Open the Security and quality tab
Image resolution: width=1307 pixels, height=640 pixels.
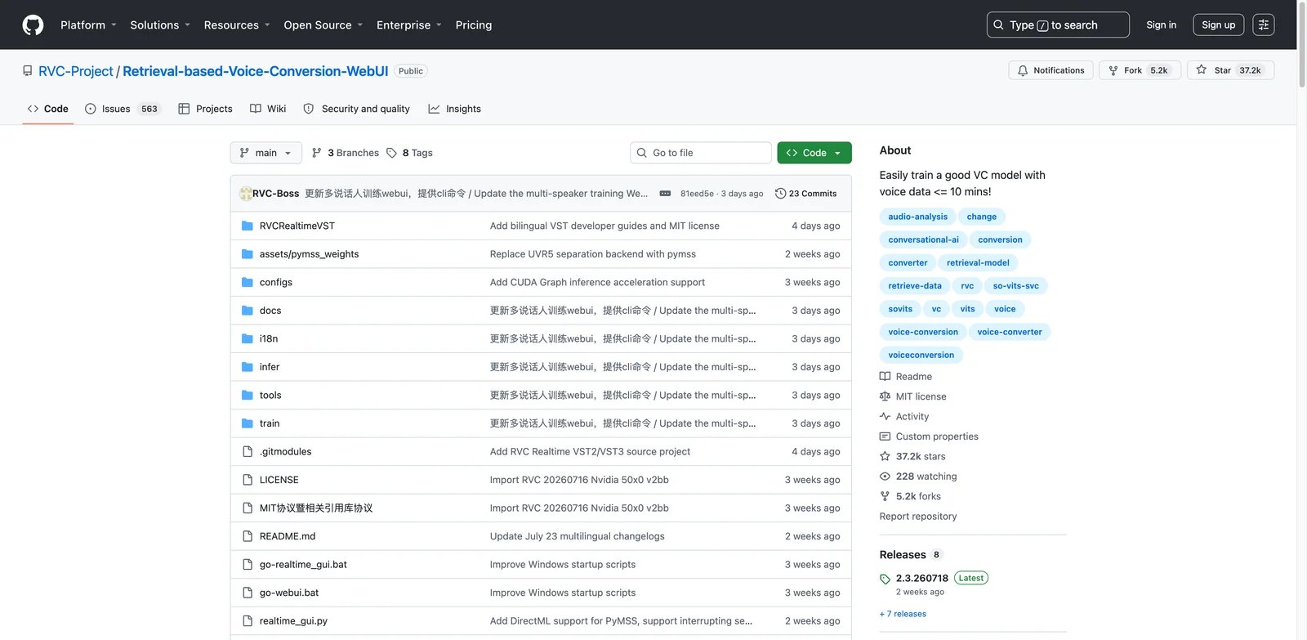357,109
